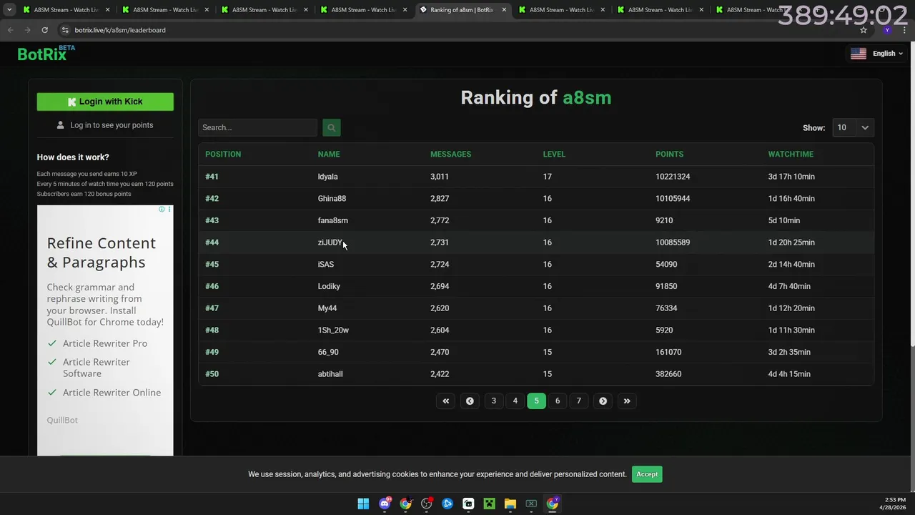Screen dimensions: 915x515
Task: Click position #47 in the leaderboard
Action: point(212,308)
